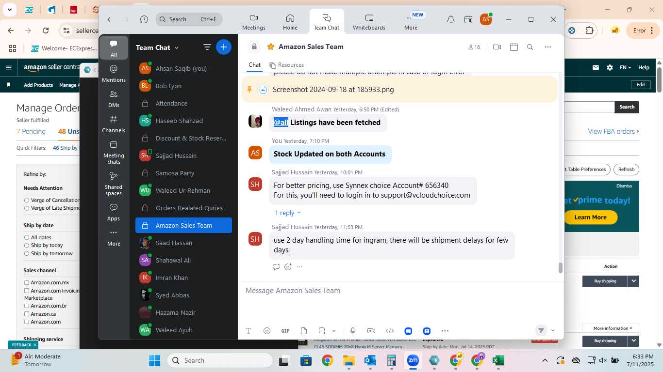Screen dimensions: 663x372
Task: Open the emoji picker in composer
Action: (x=267, y=331)
